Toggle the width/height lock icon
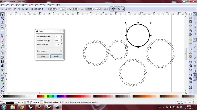Image resolution: width=197 pixels, height=110 pixels. pos(82,9)
